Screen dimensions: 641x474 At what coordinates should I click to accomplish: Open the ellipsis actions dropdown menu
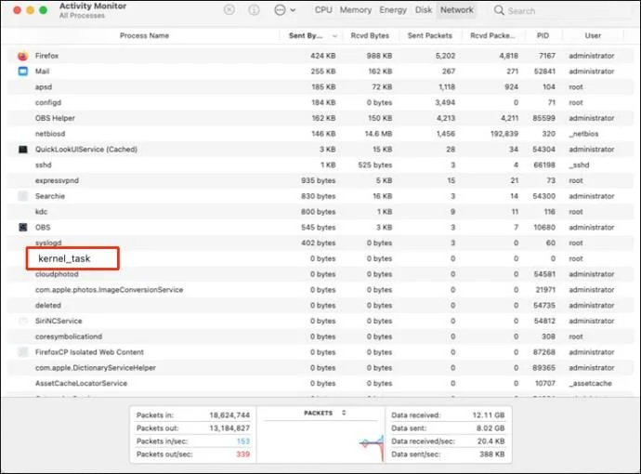pos(284,10)
